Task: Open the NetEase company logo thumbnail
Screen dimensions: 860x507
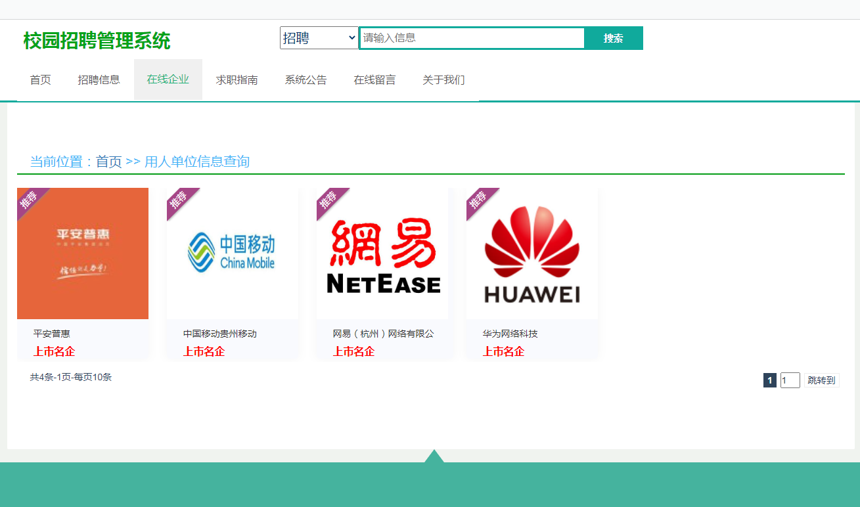Action: [382, 253]
